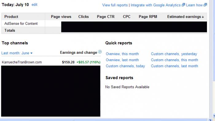Sort by Estimated earnings column header
This screenshot has height=121, width=215.
(x=186, y=16)
